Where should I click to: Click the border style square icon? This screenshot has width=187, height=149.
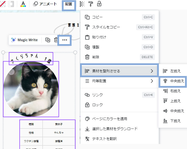click(x=11, y=4)
